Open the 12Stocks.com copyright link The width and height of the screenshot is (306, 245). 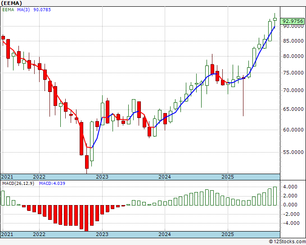(x=287, y=242)
